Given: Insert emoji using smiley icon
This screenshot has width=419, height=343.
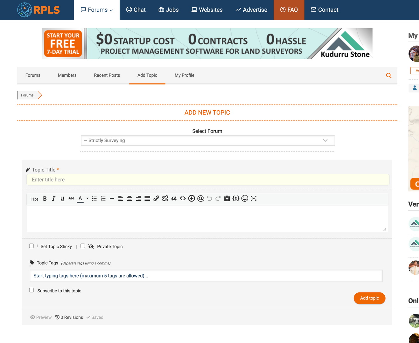Looking at the screenshot, I should coord(245,199).
